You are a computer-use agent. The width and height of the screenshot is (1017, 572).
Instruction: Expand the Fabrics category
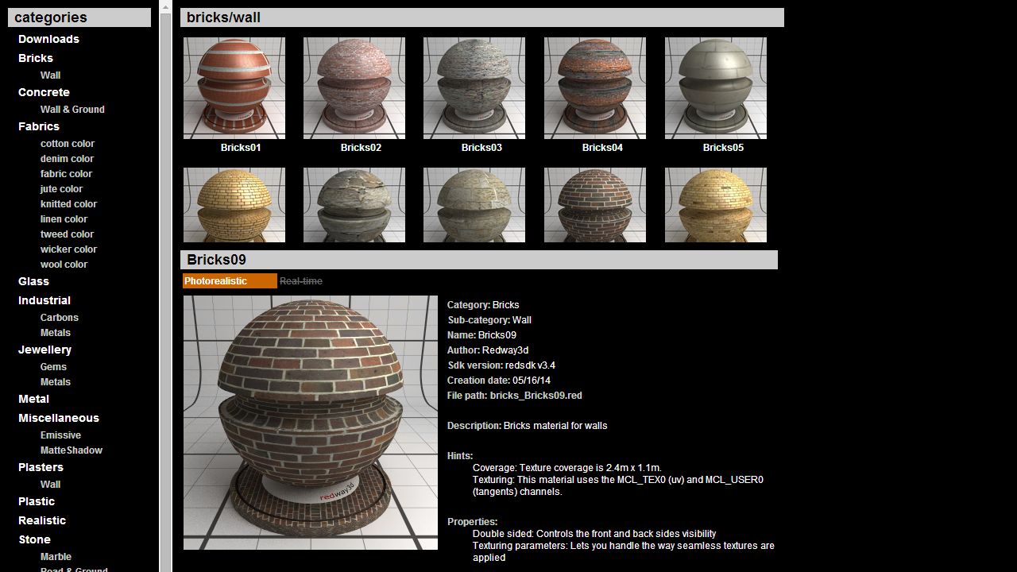(39, 126)
